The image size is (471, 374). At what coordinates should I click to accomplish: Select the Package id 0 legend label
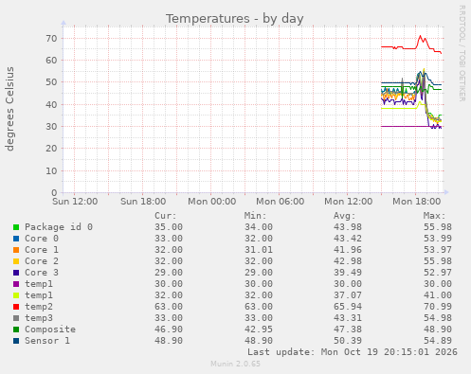(59, 227)
